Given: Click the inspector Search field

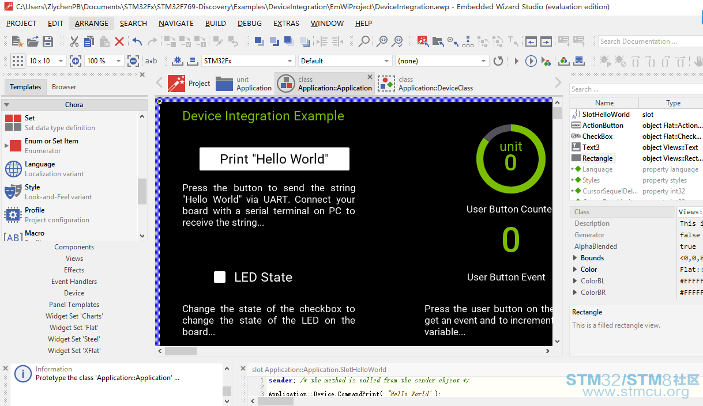Looking at the screenshot, I should 636,89.
